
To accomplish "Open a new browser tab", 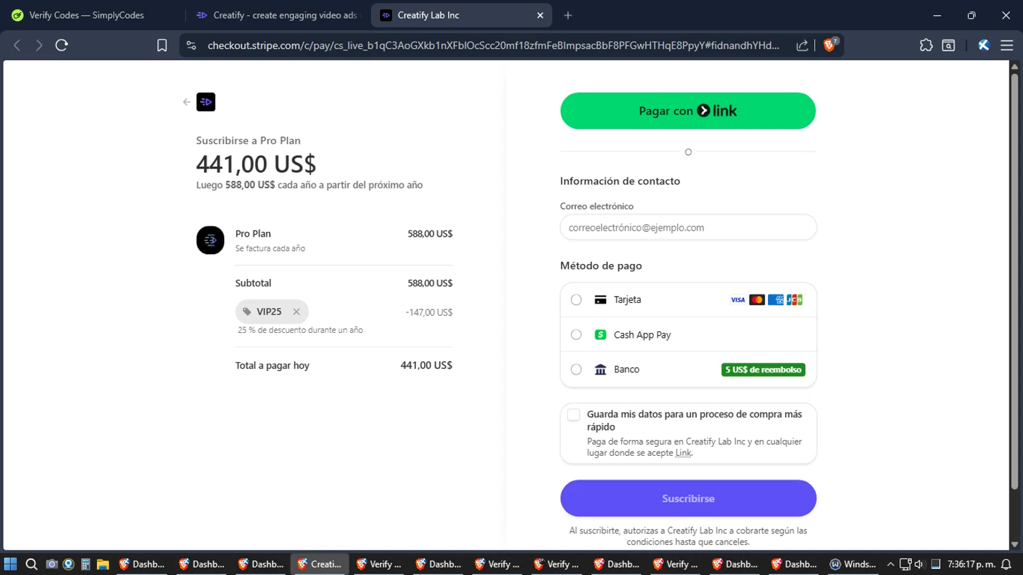I will 568,15.
